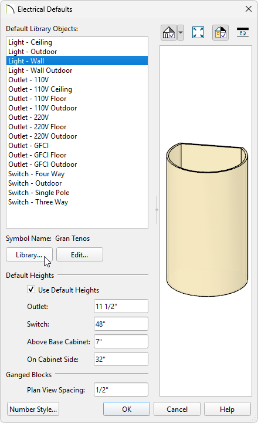
Task: Open the Number Style... dialog
Action: [x=33, y=409]
